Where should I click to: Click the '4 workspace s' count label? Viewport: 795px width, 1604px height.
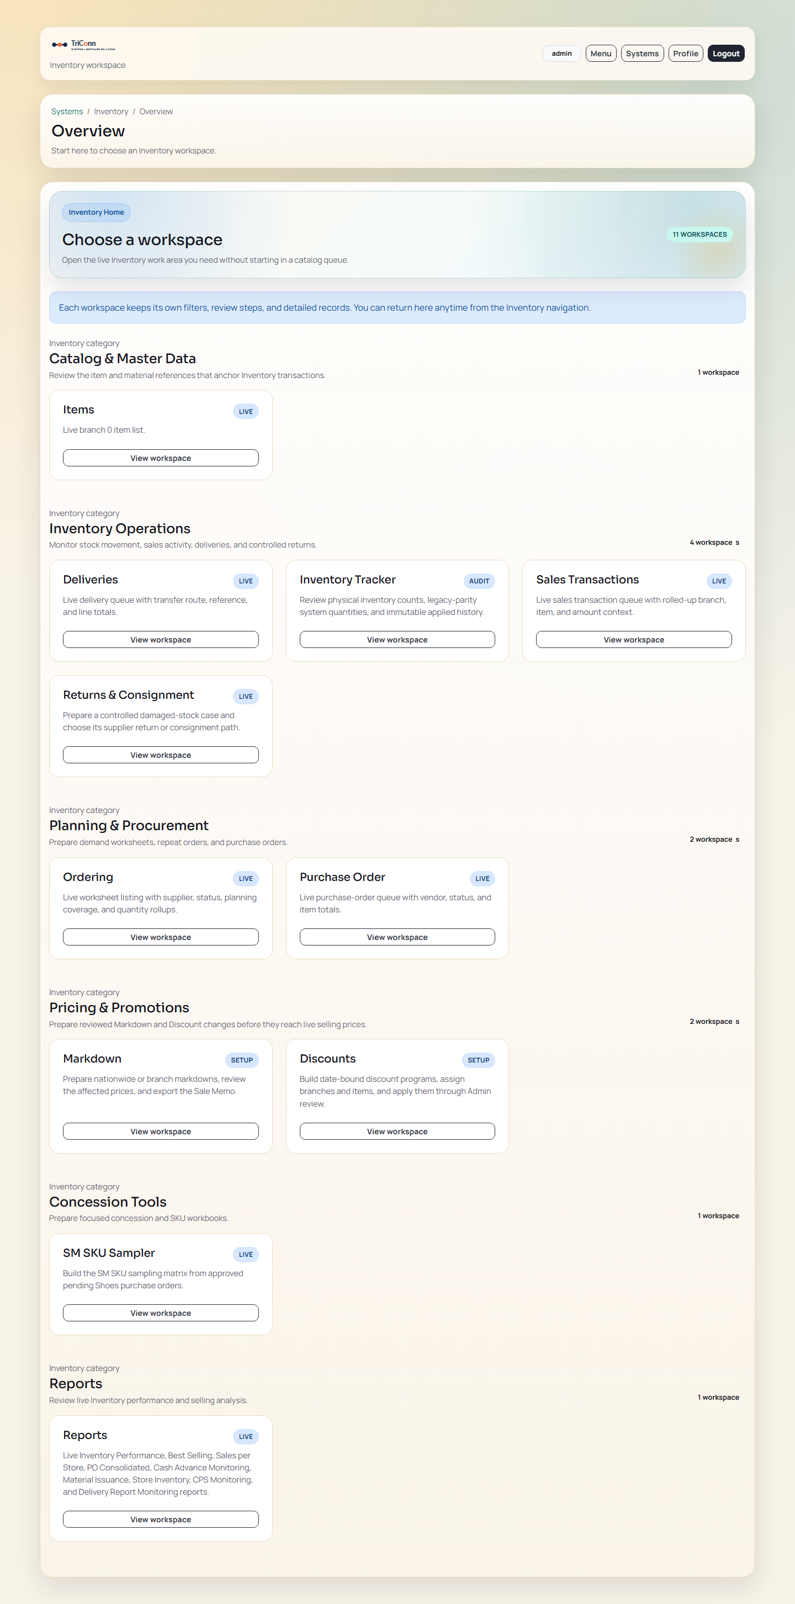[x=714, y=543]
